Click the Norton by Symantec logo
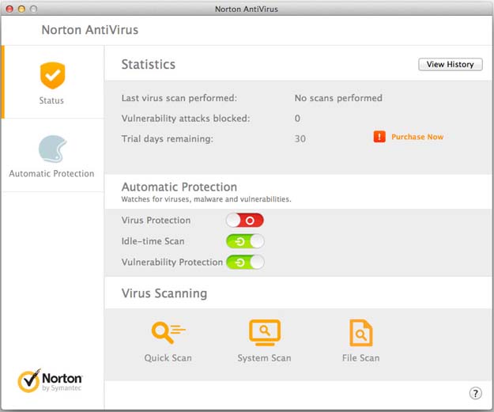Screen dimensions: 494x412 (50, 381)
